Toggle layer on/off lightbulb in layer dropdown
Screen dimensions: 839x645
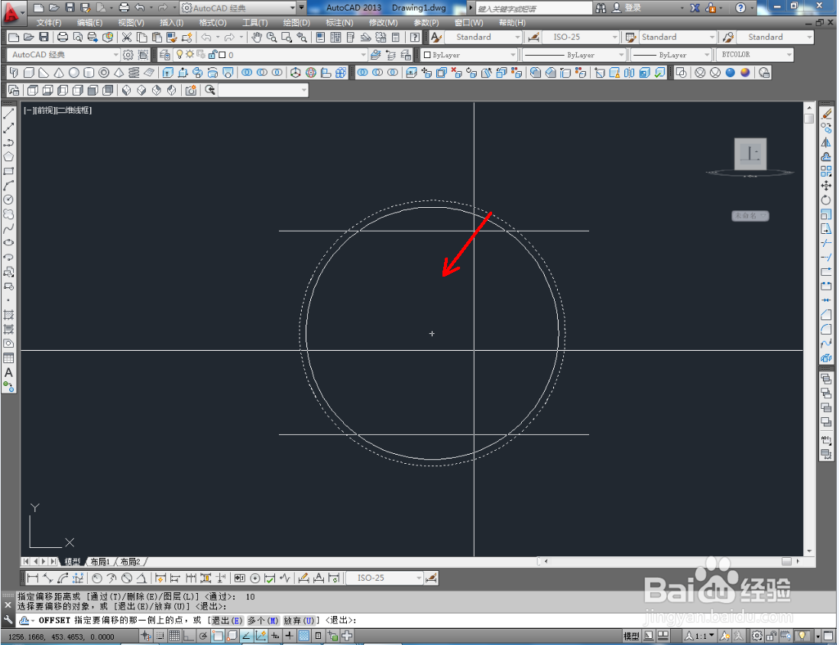(x=180, y=54)
